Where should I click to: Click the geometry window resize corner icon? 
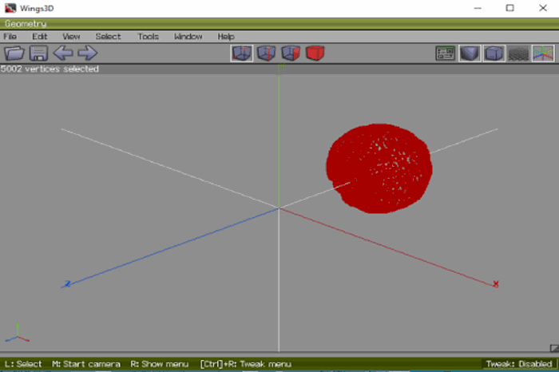pos(554,348)
